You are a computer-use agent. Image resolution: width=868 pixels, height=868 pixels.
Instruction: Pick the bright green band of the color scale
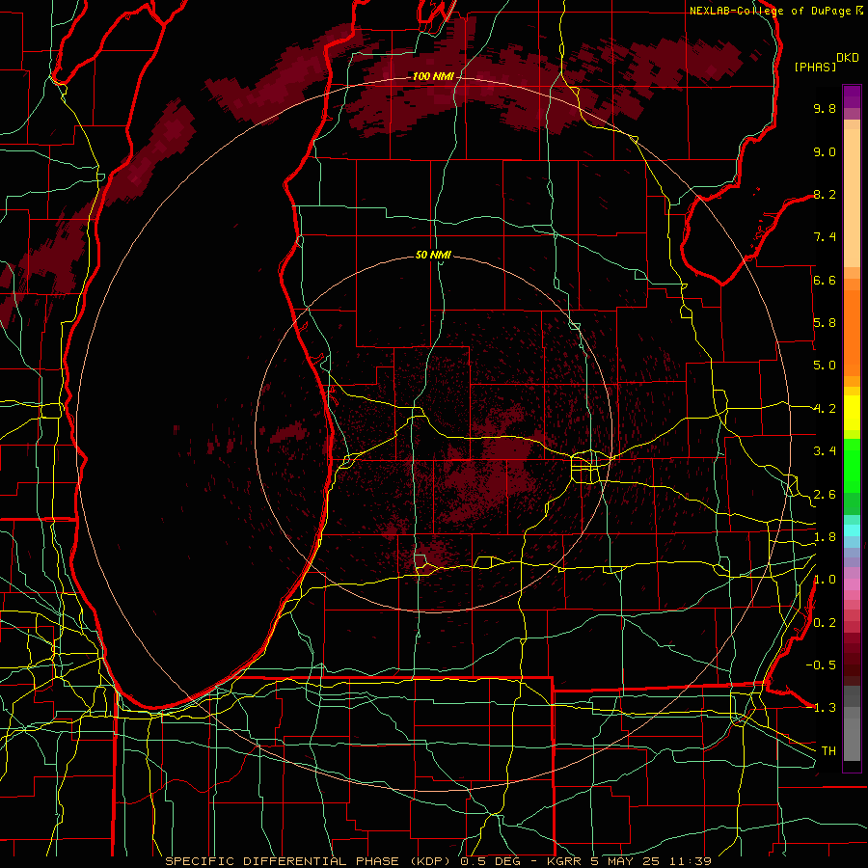852,465
